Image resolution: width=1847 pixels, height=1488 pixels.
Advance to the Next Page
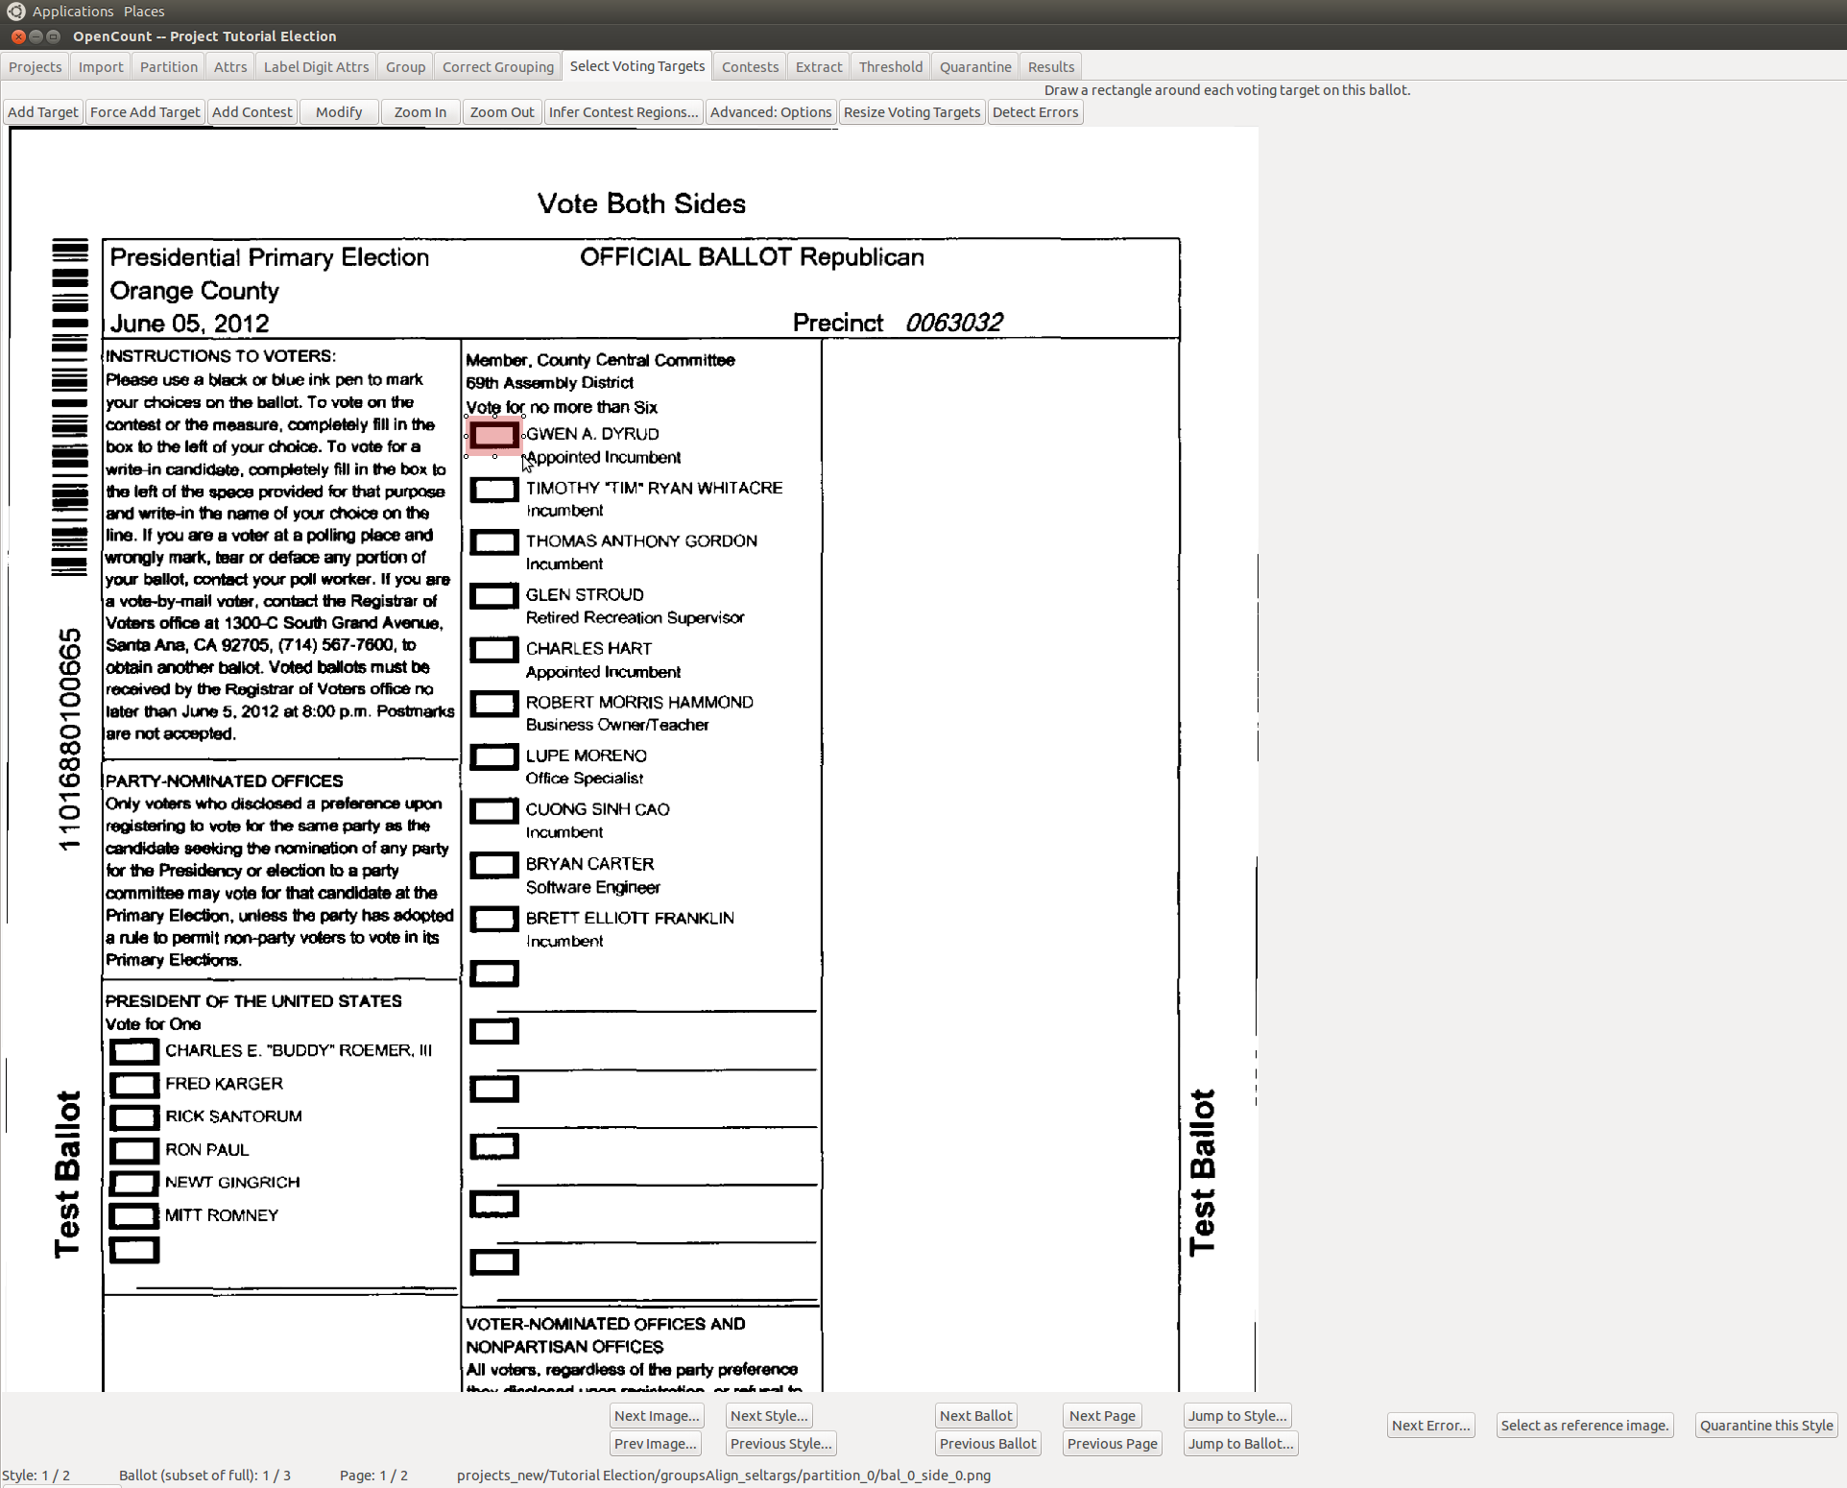pyautogui.click(x=1102, y=1415)
